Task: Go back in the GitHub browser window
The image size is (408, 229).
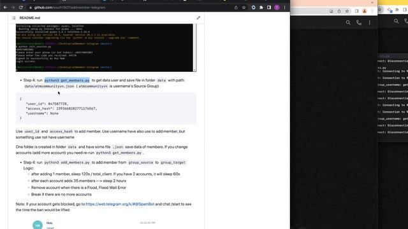Action: (5, 8)
